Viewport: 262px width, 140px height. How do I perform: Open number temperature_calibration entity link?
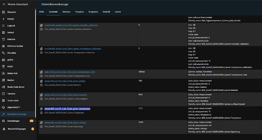click(x=73, y=49)
